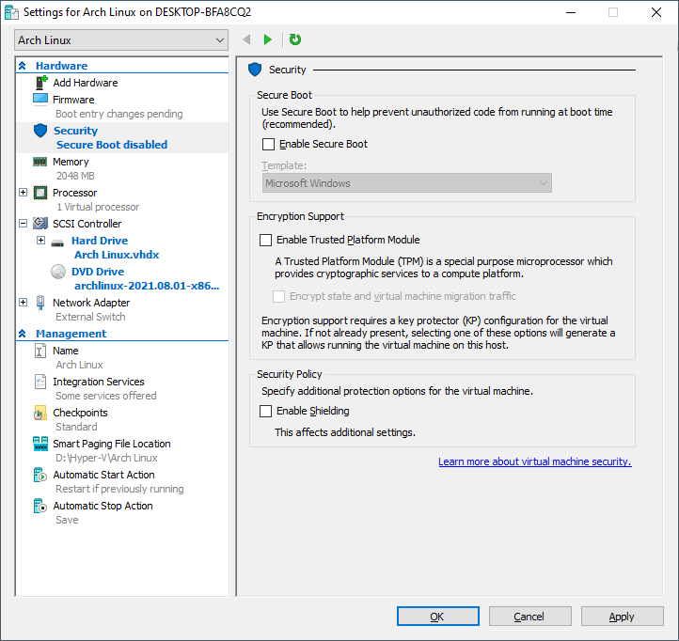Select the Automatic Start Action icon
This screenshot has height=641, width=679.
click(40, 475)
